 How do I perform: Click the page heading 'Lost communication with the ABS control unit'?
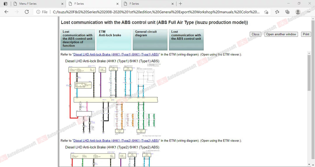154,22
